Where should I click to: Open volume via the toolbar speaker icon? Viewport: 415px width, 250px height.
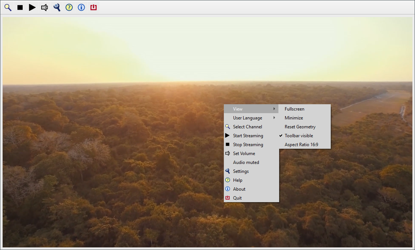pyautogui.click(x=45, y=7)
